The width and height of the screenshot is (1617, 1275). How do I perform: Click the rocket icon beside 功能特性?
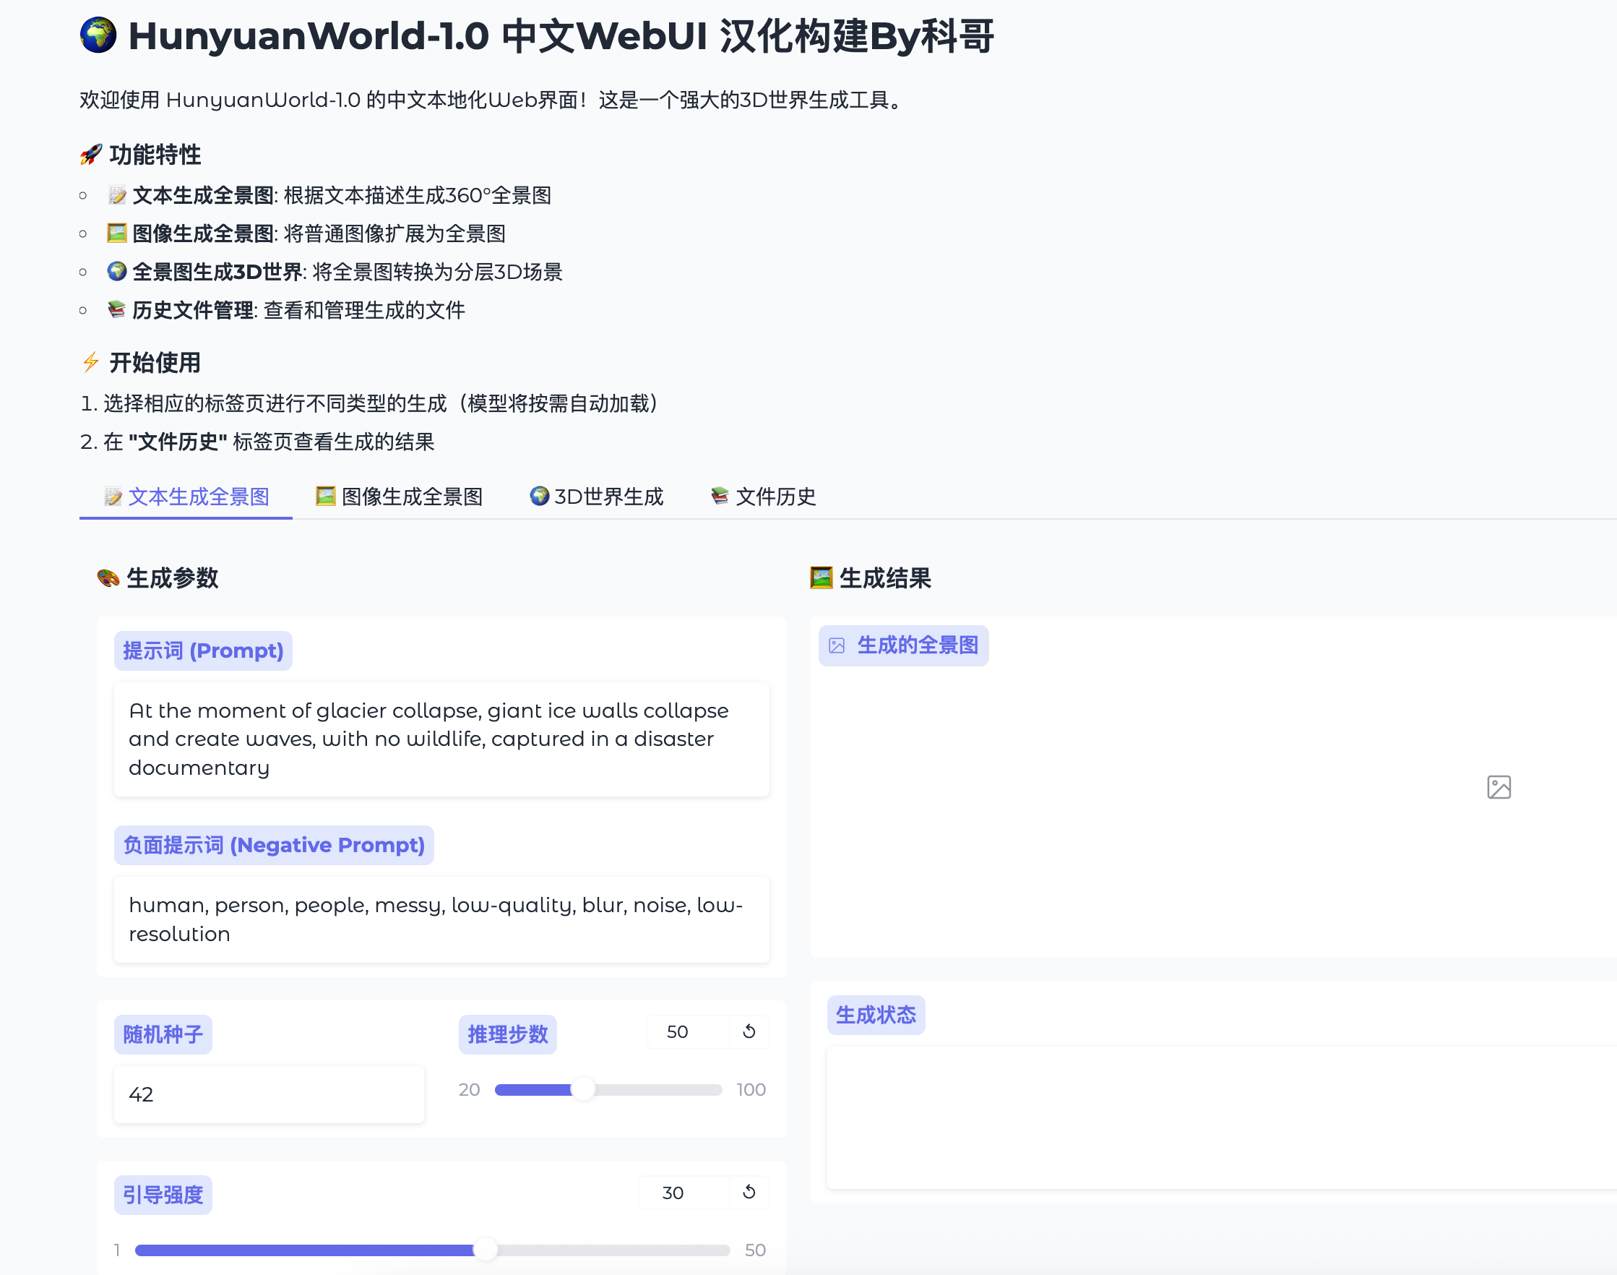click(x=90, y=155)
